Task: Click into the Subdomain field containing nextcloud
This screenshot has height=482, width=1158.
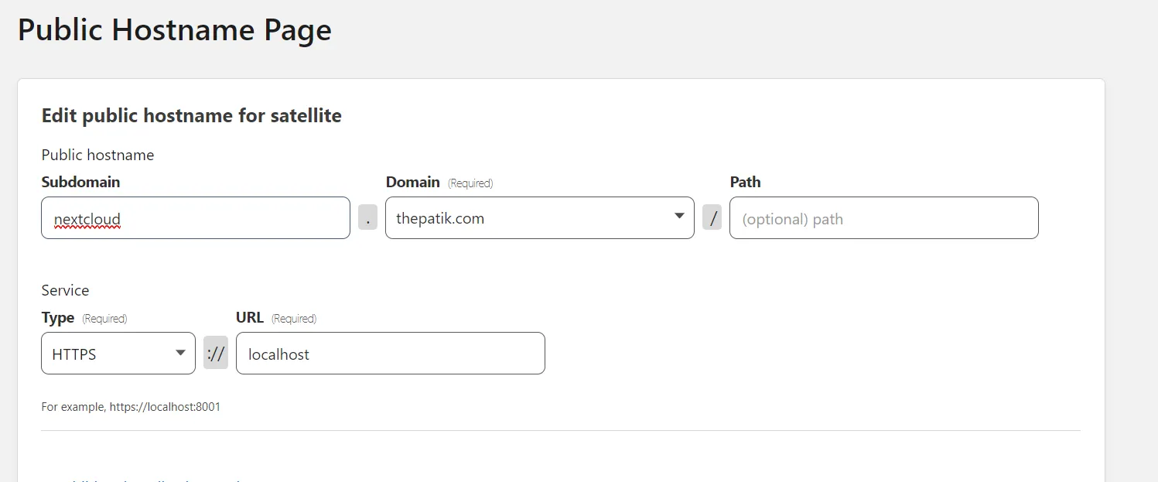Action: coord(196,217)
